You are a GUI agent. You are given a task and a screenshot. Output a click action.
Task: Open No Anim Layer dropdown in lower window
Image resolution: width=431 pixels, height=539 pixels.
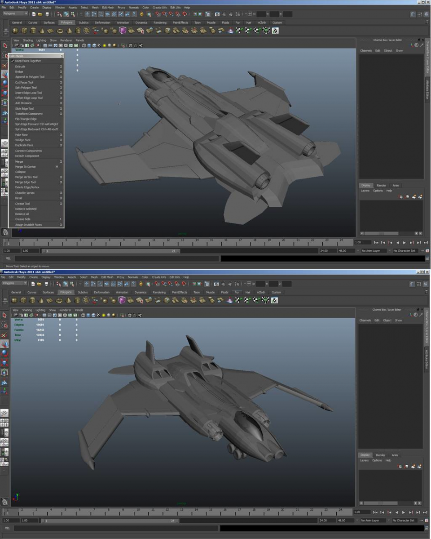pyautogui.click(x=374, y=521)
